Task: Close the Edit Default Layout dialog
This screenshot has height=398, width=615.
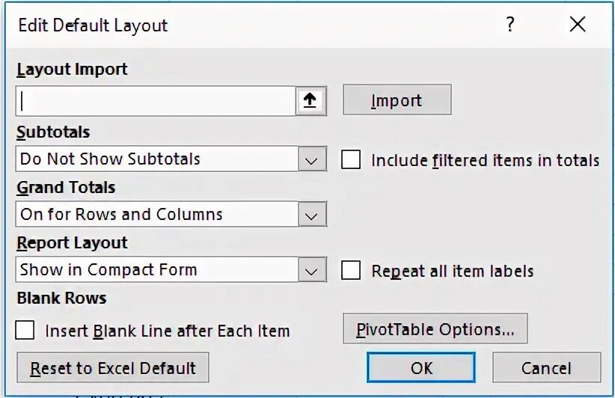Action: coord(578,24)
